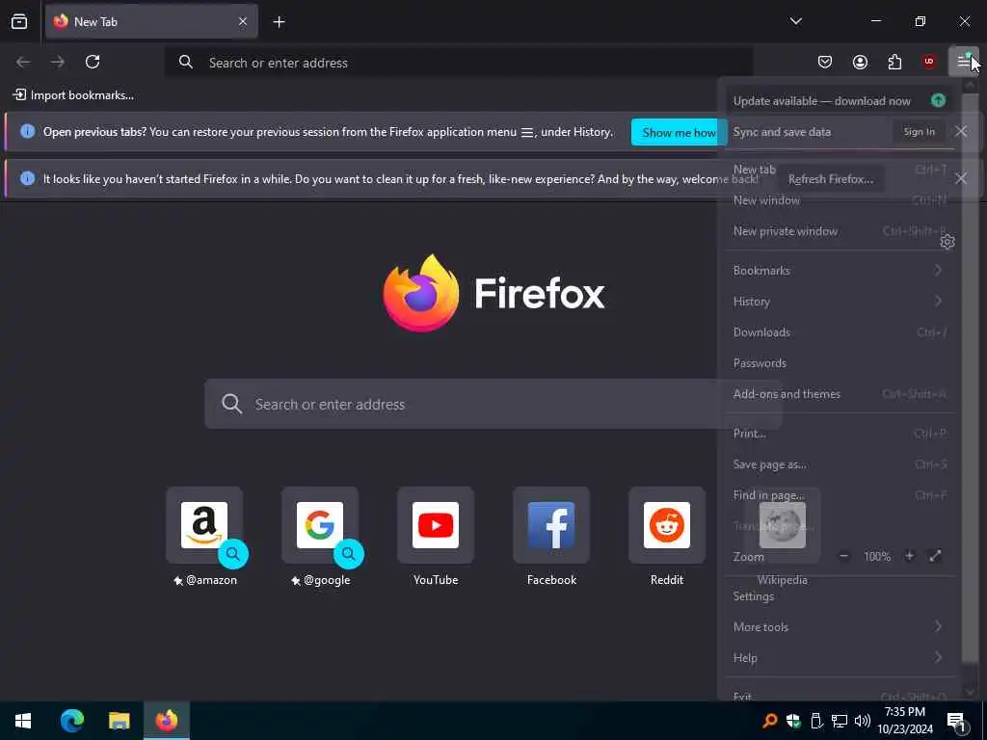
Task: Click the Amazon shortcut tile
Action: [x=204, y=525]
